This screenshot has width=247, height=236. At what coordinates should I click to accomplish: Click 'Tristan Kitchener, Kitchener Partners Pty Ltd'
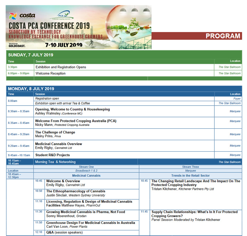pos(183,189)
